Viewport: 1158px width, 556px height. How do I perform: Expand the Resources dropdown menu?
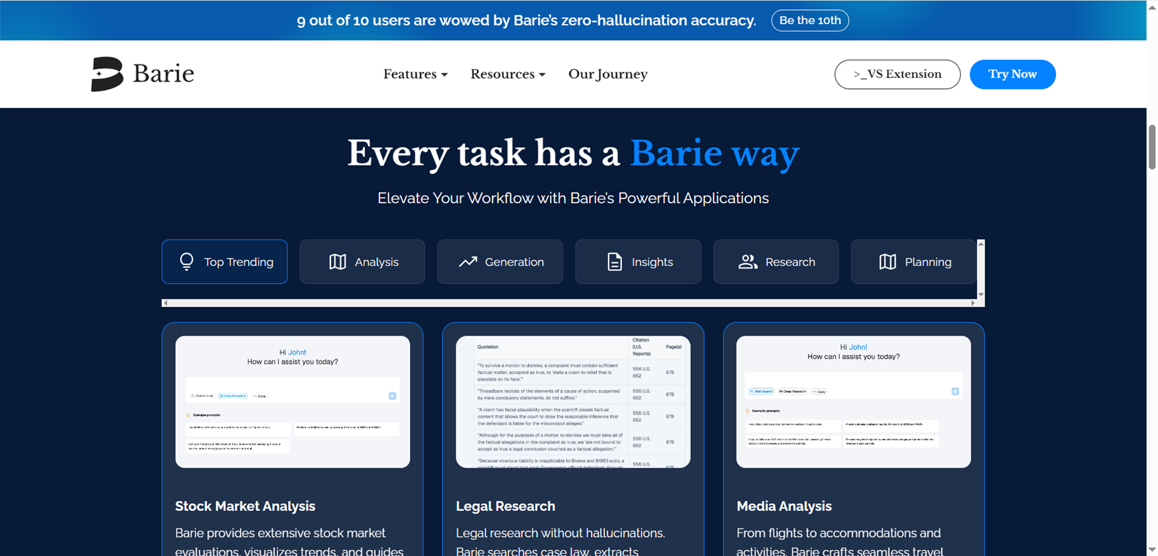click(x=508, y=74)
